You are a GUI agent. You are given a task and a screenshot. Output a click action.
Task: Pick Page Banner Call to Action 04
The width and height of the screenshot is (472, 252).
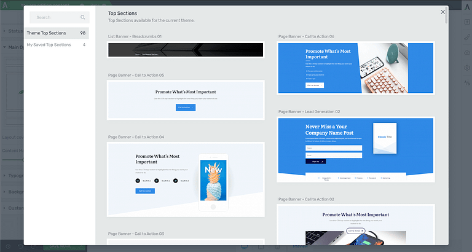[186, 179]
